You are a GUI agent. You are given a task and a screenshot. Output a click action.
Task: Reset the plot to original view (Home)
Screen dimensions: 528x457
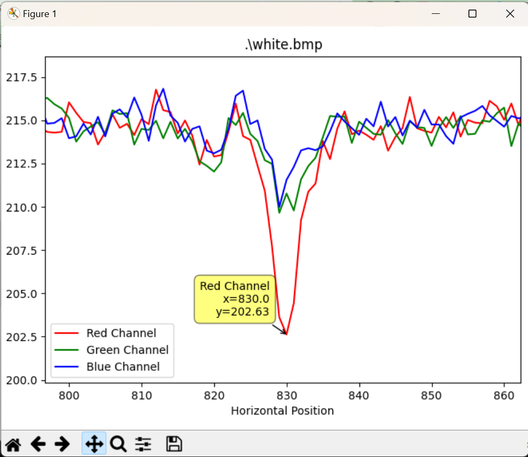click(13, 444)
